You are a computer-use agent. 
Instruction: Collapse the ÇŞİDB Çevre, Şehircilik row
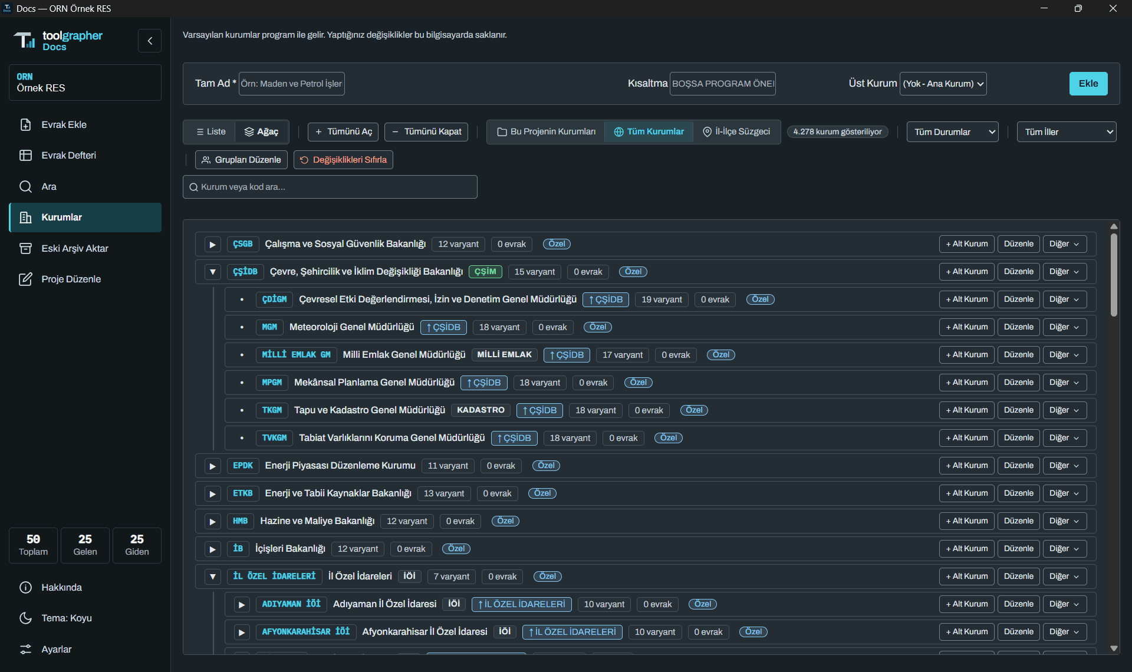(212, 272)
